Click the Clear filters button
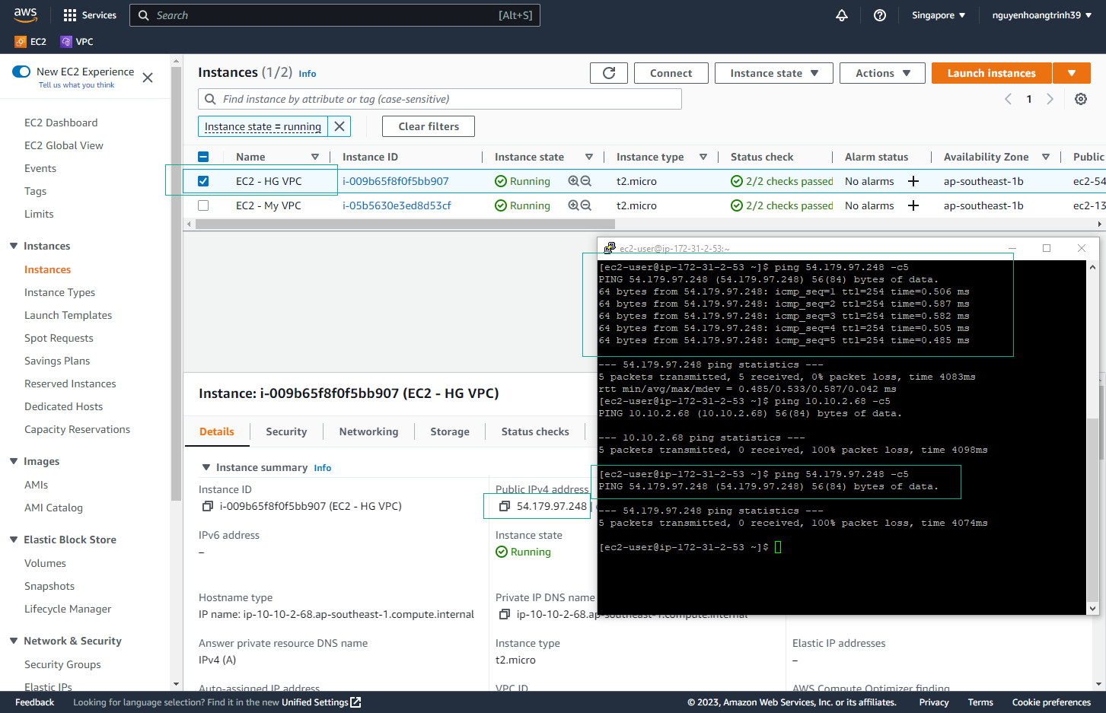 (429, 126)
